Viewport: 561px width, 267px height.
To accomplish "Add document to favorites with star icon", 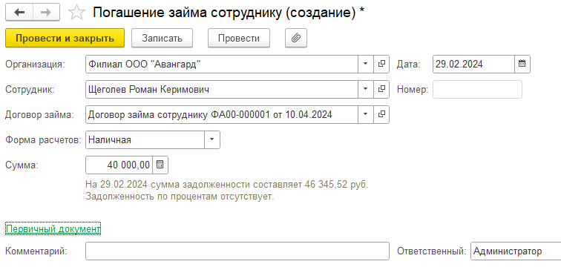I will (76, 13).
